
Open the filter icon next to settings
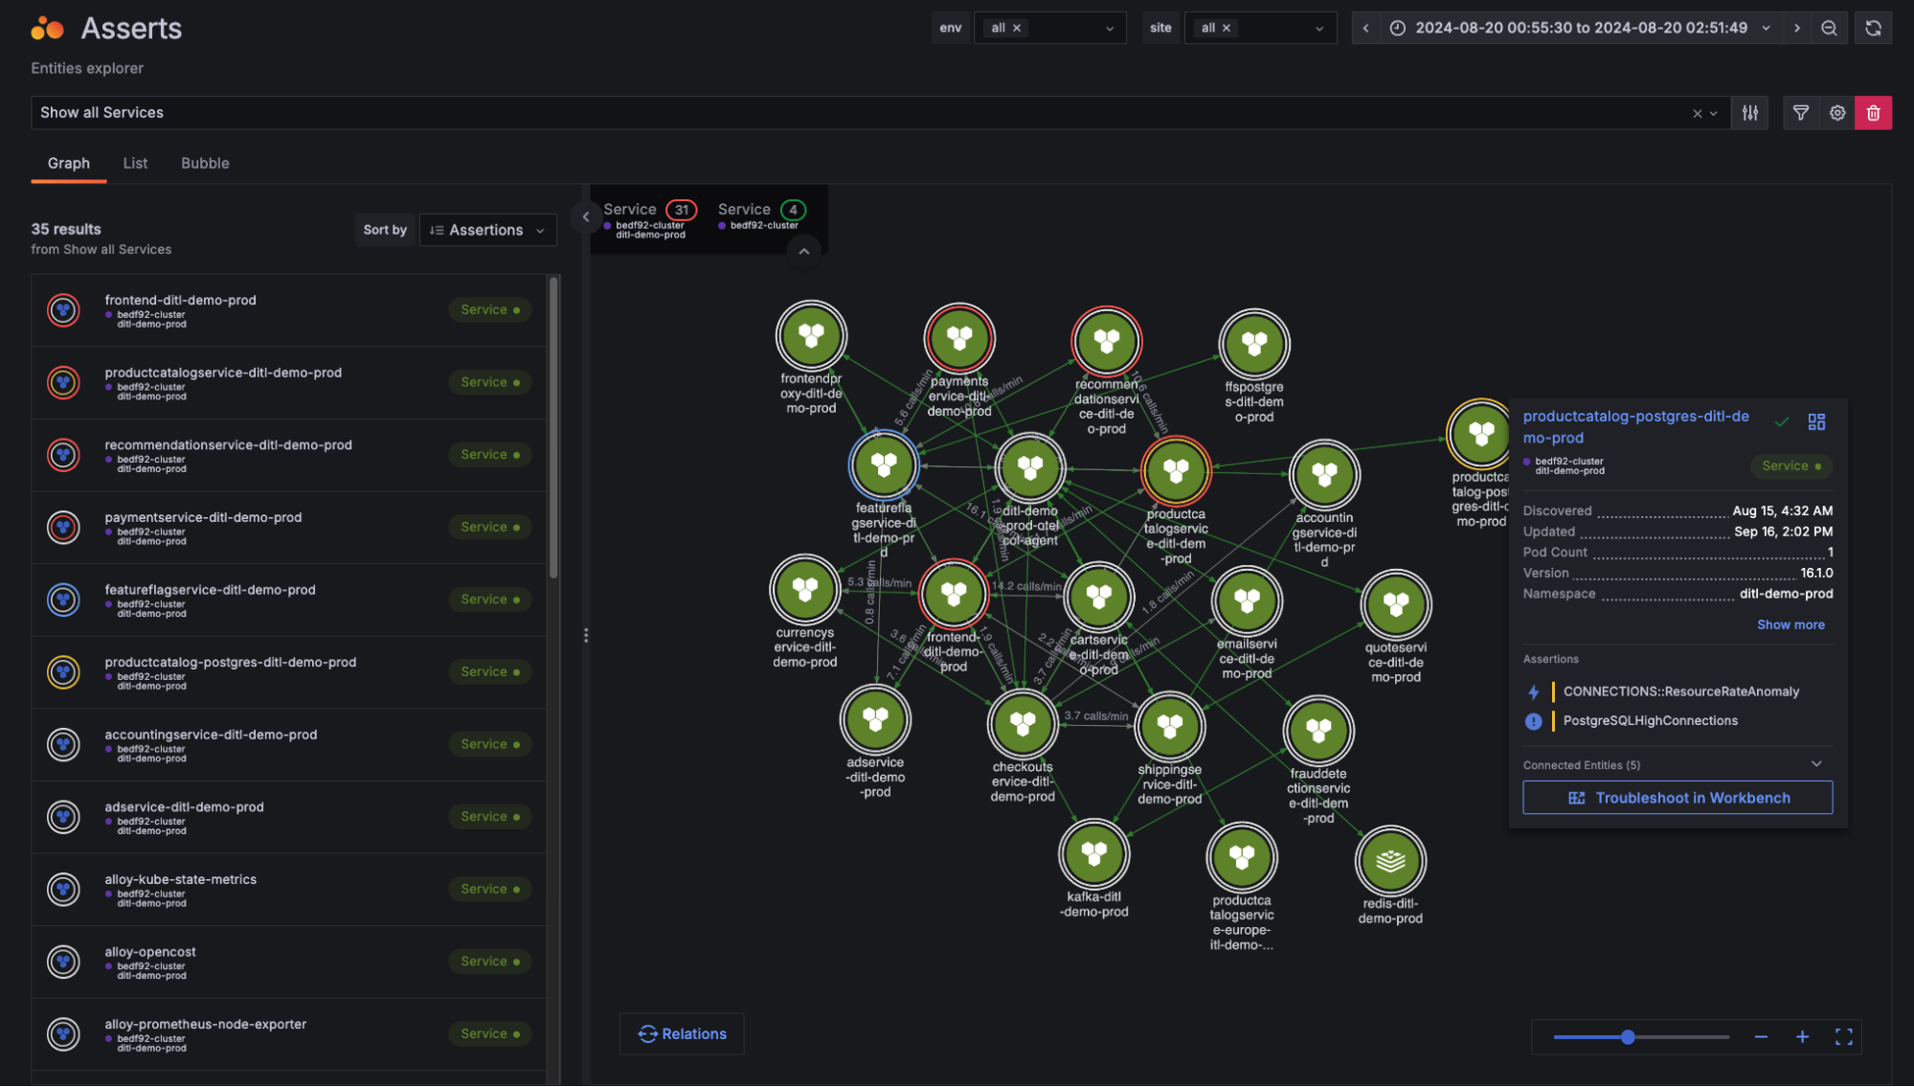1800,112
